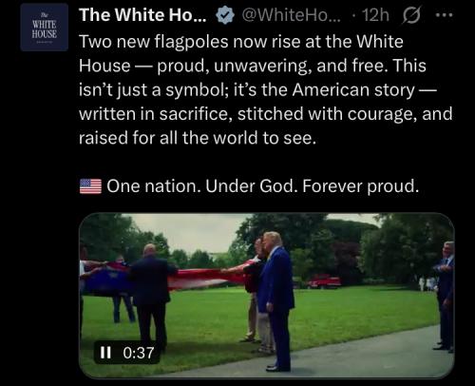Image resolution: width=475 pixels, height=386 pixels.
Task: Click the man standing at the video's right edge
Action: (x=445, y=297)
